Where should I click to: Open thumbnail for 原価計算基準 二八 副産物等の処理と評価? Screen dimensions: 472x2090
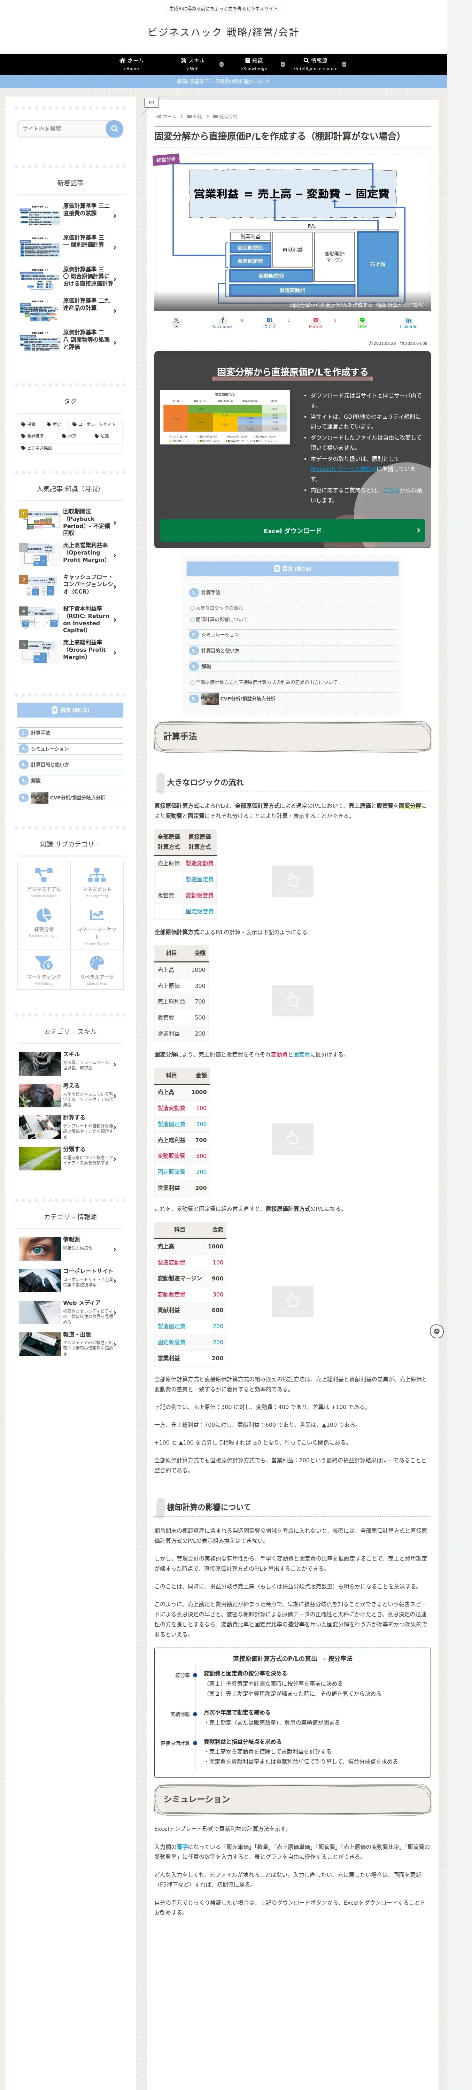(x=39, y=340)
